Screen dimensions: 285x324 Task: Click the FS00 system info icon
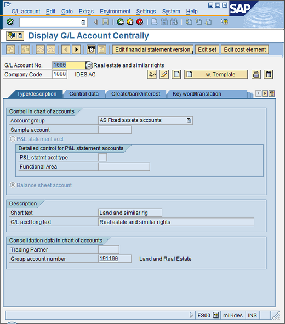pyautogui.click(x=216, y=315)
